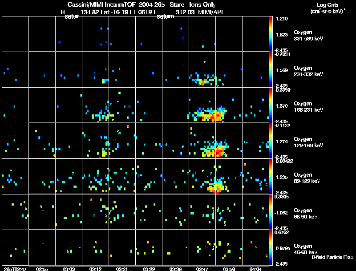Image resolution: width=356 pixels, height=271 pixels.
Task: Click the 'Stare' word in the title
Action: 177,4
